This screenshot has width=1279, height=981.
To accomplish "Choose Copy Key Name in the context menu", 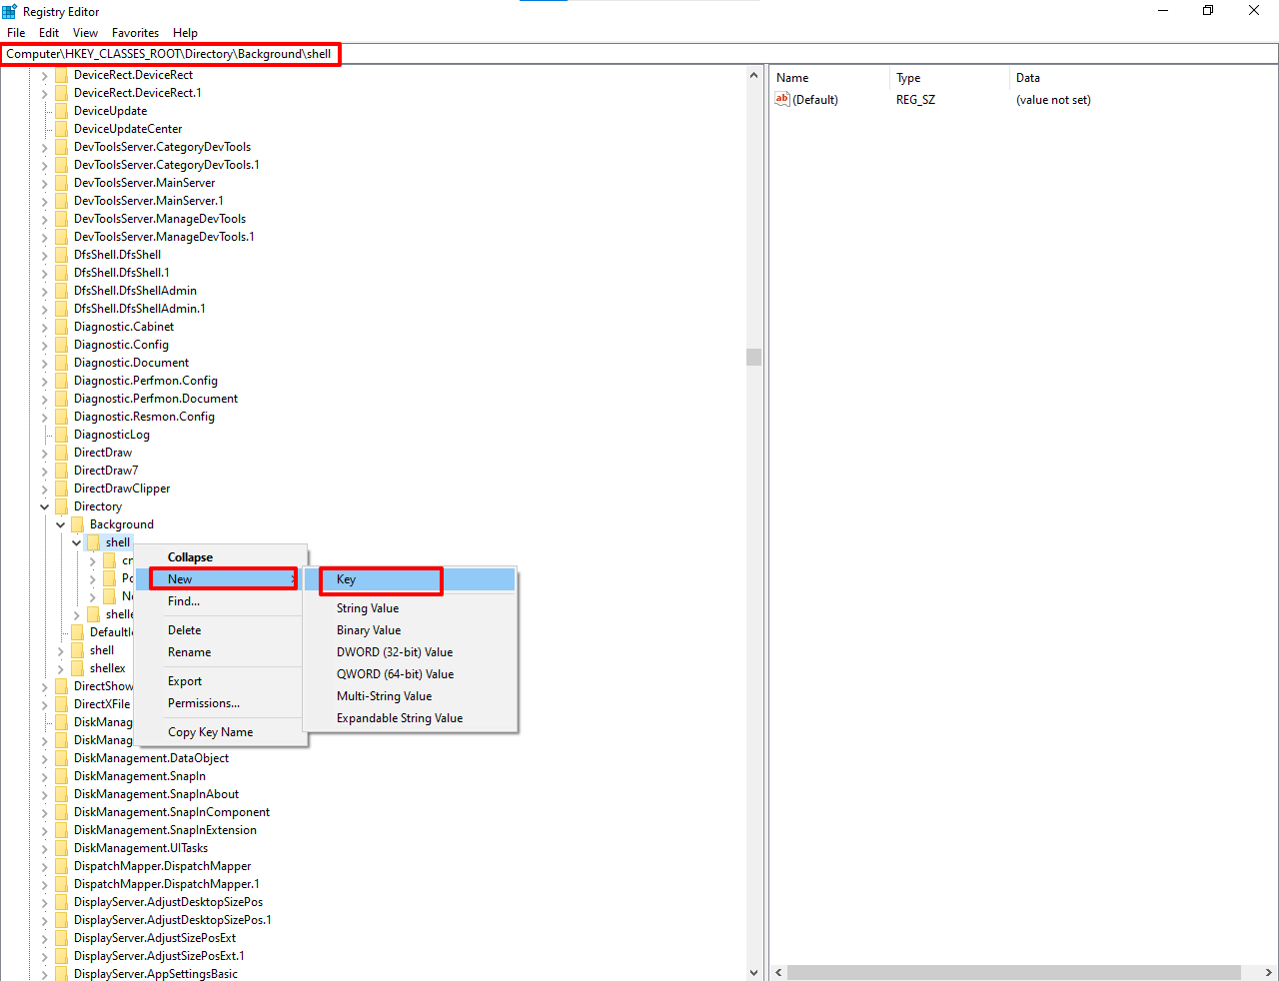I will 210,731.
